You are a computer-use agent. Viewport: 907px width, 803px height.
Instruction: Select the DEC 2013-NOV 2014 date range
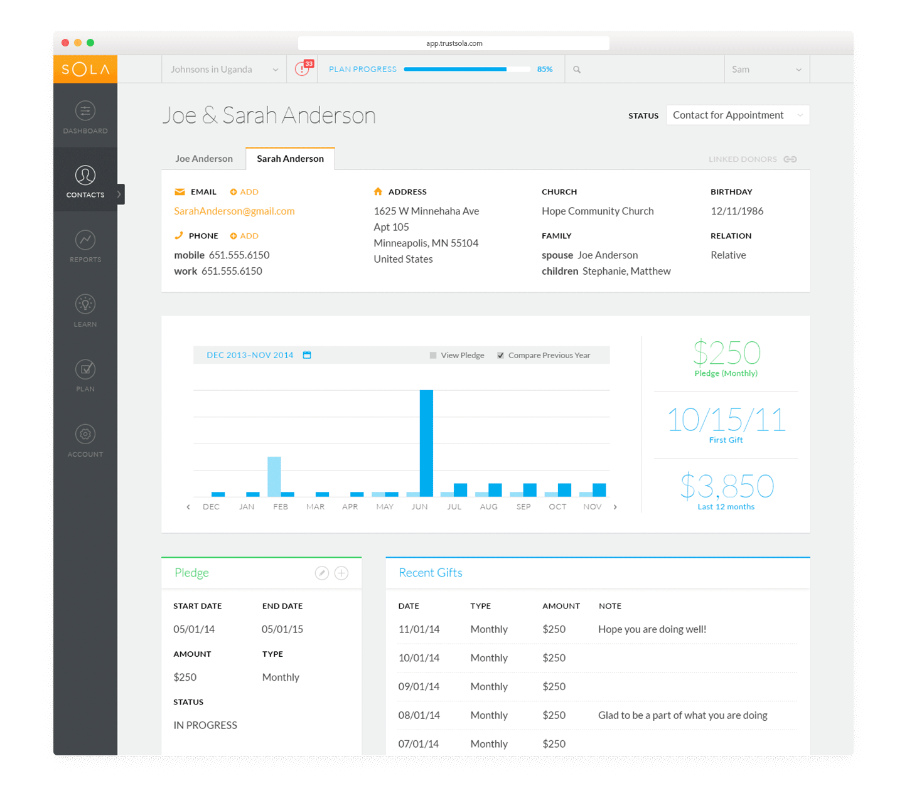point(250,355)
